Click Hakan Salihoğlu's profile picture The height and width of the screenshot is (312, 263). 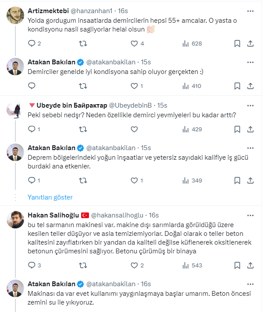16,220
